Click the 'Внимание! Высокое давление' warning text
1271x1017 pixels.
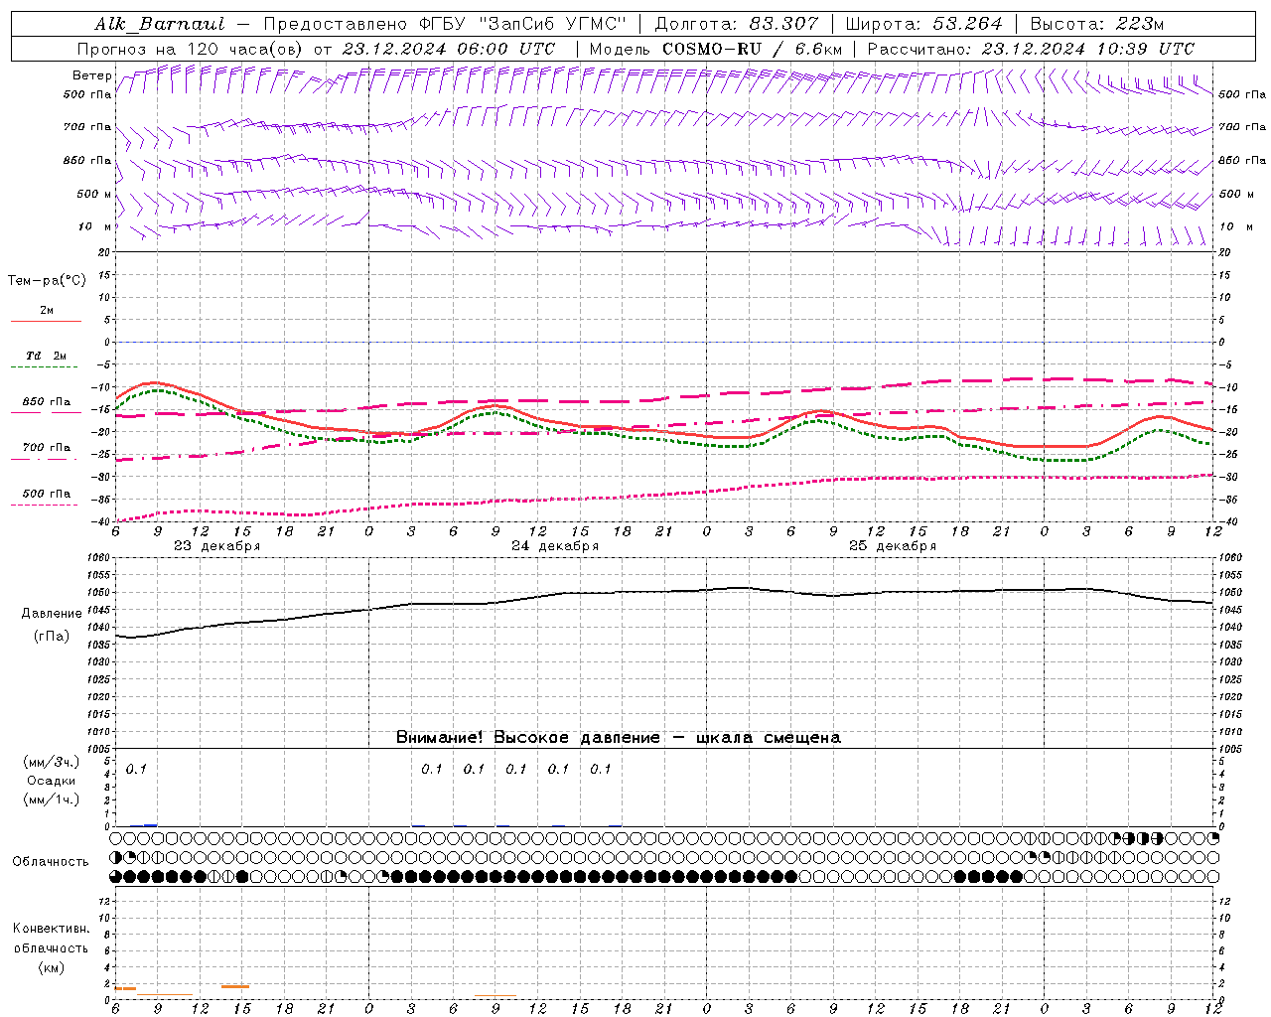527,738
